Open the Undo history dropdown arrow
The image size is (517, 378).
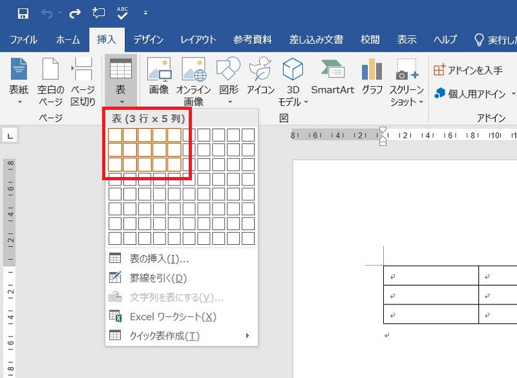(59, 13)
